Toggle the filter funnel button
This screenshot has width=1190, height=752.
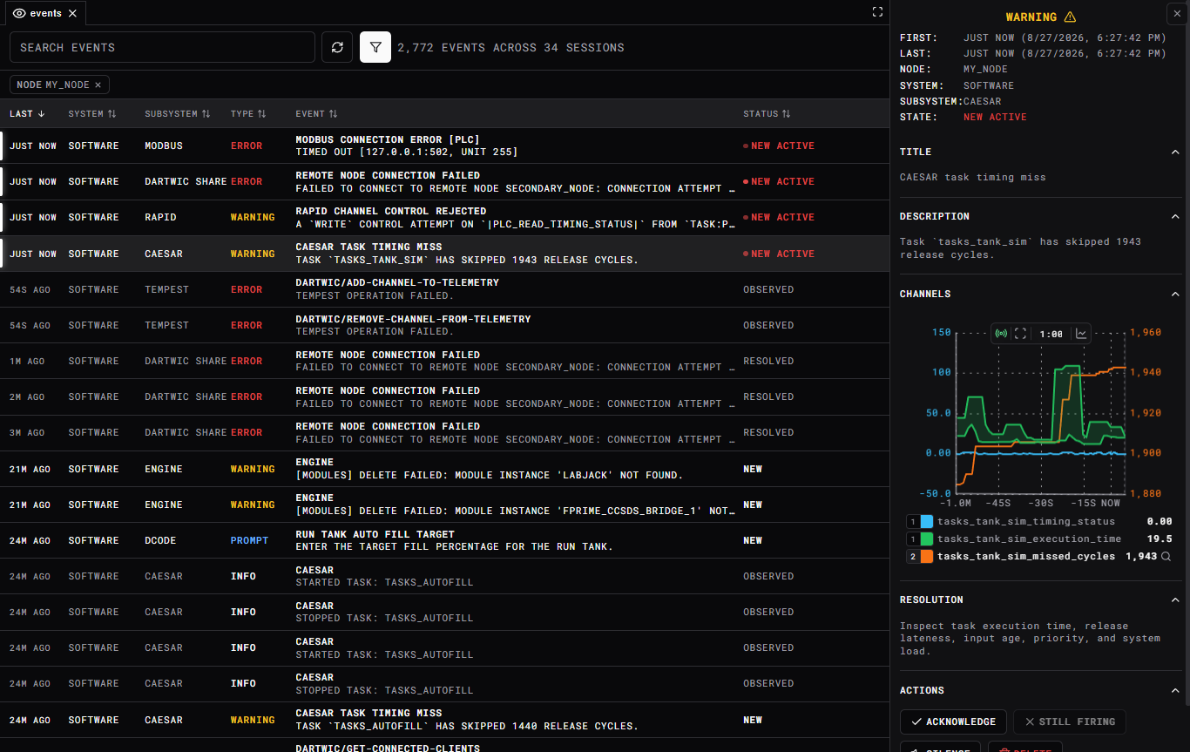(375, 47)
